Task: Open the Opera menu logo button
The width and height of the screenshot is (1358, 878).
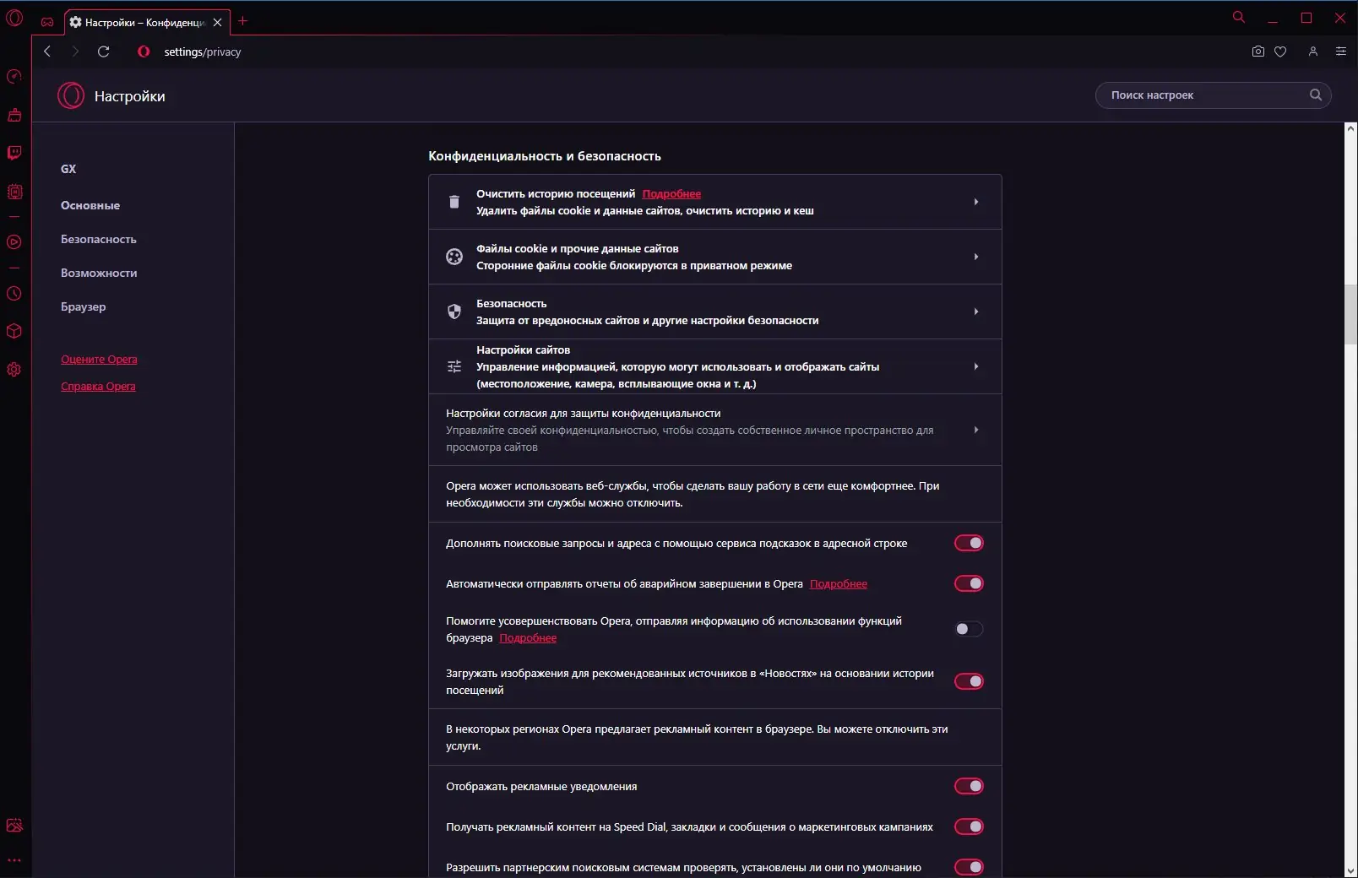Action: [14, 18]
